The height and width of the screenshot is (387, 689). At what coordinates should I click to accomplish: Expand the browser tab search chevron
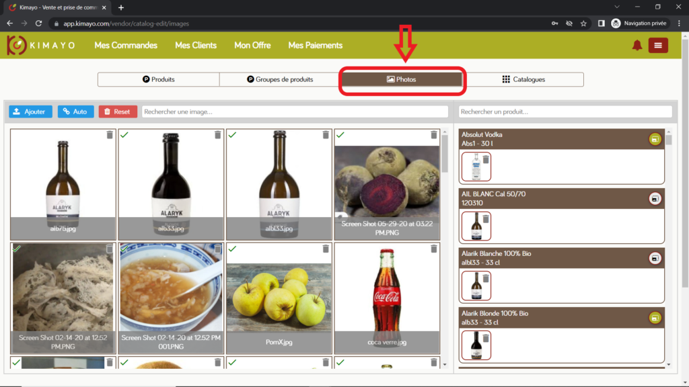tap(617, 7)
